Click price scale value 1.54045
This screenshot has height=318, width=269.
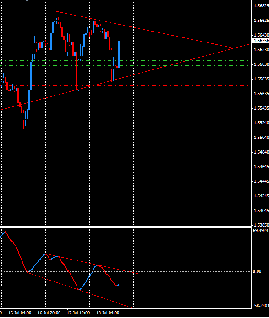point(261,211)
